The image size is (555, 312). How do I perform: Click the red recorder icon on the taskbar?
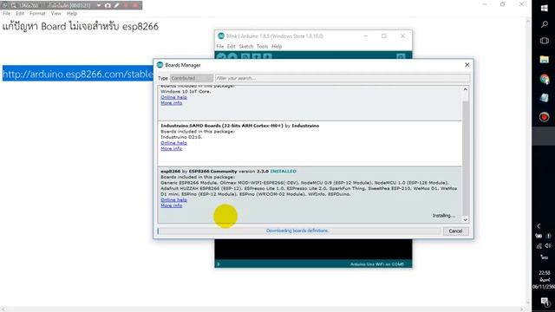(x=545, y=117)
